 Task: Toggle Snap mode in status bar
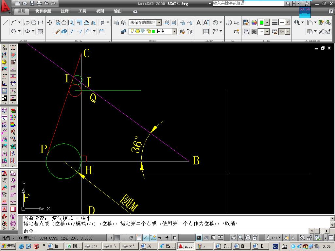[110, 238]
